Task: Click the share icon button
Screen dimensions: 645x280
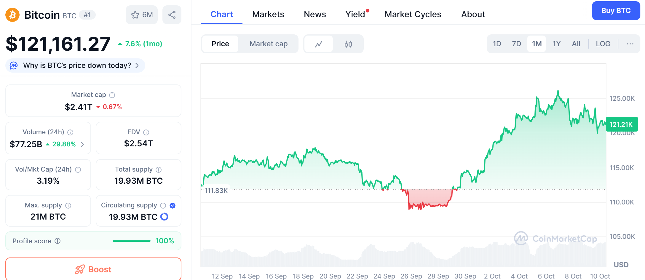Action: [172, 15]
